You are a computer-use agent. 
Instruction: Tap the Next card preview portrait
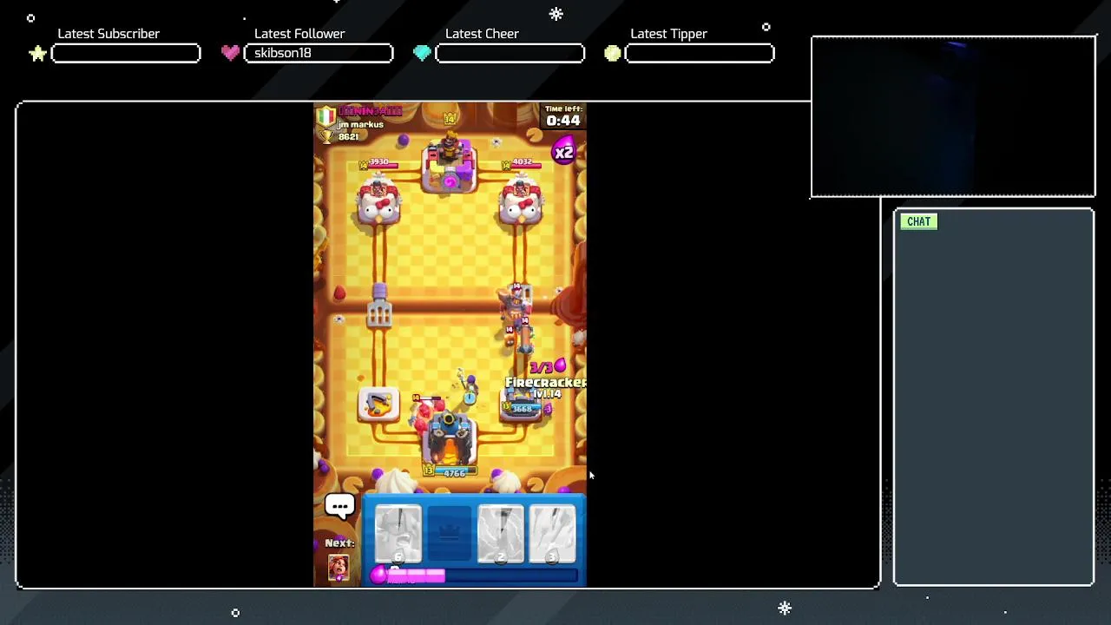pos(339,567)
